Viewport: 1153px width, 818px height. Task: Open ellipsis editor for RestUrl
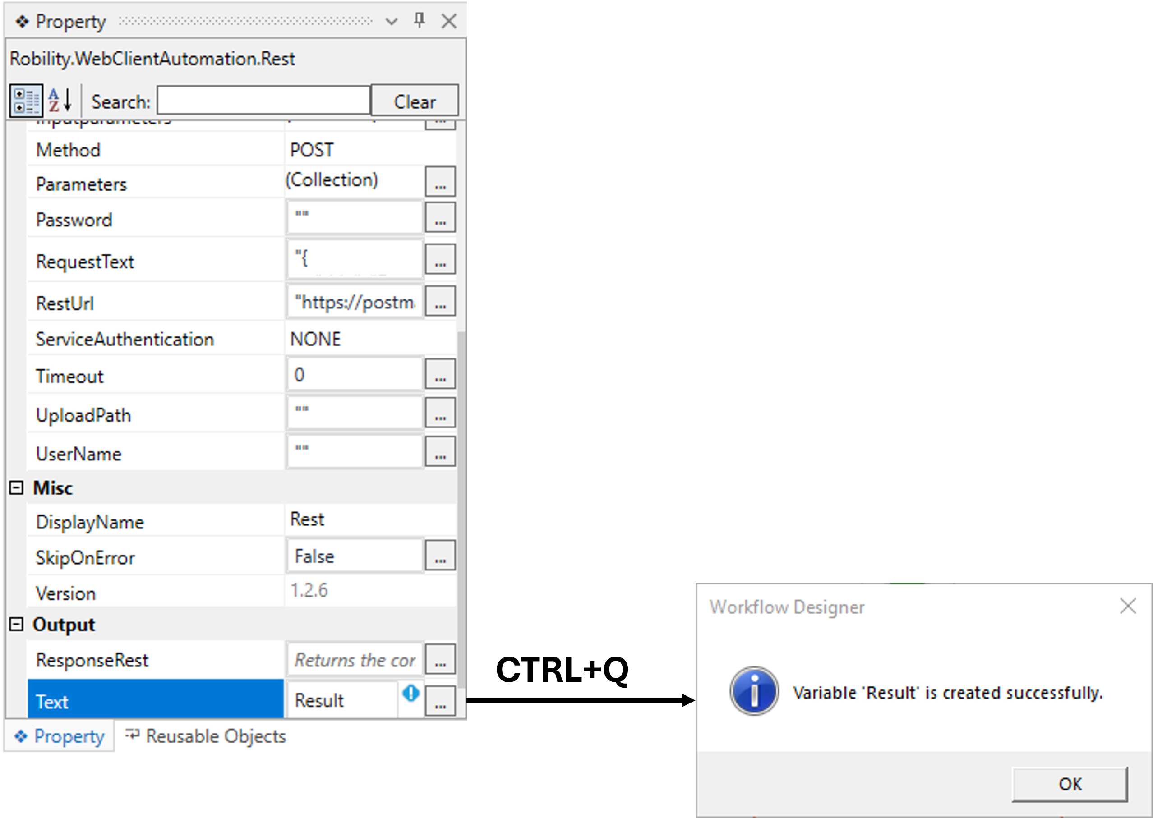[440, 302]
